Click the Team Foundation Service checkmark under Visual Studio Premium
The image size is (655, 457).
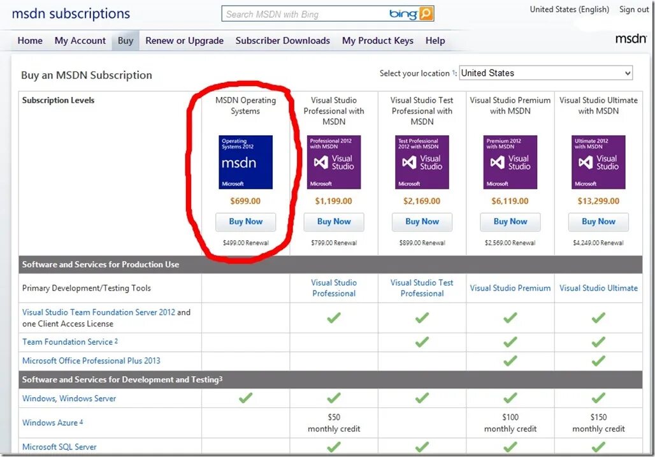[x=510, y=342]
